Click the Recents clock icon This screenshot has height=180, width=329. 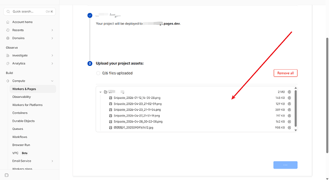pos(8,30)
